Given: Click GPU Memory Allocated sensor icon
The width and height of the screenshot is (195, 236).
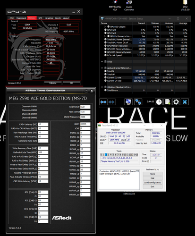Looking at the screenshot, I should click(105, 46).
